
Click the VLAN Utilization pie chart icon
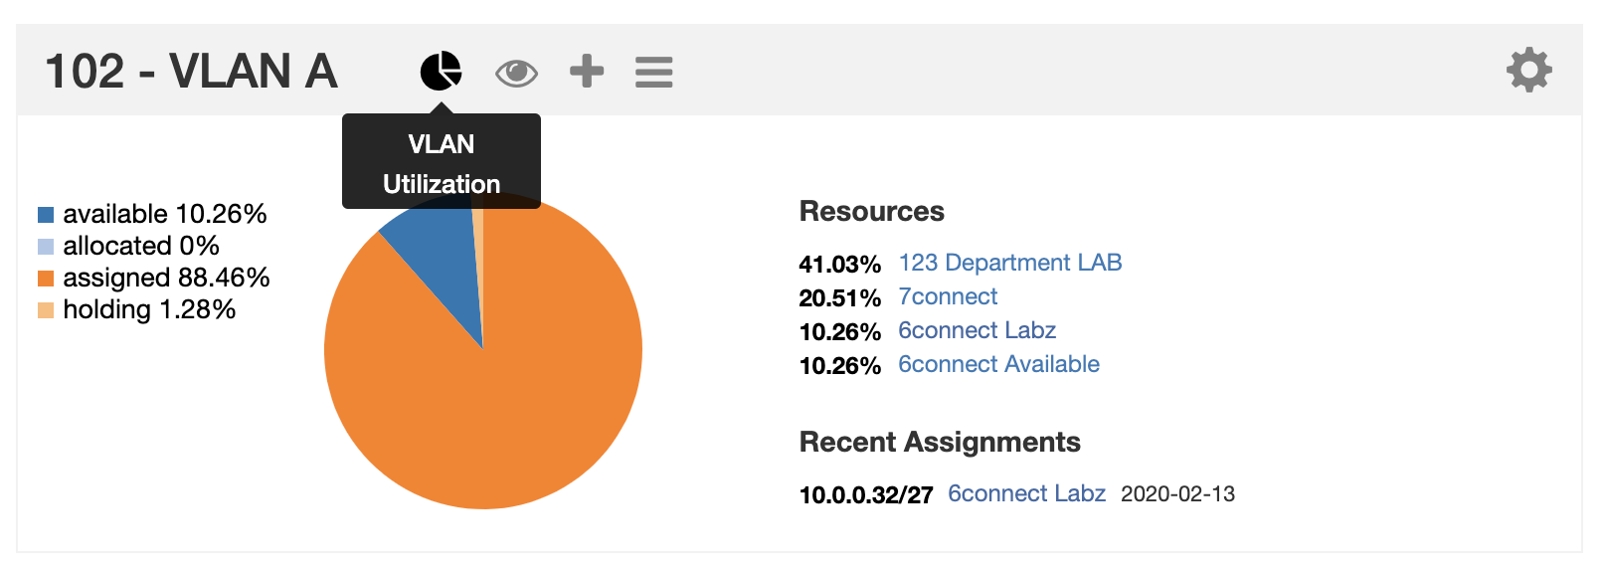pos(441,72)
